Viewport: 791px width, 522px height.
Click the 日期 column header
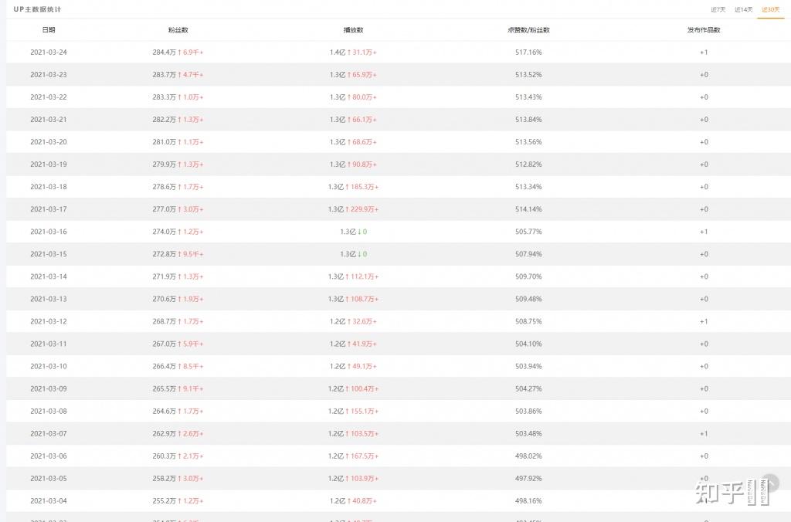coord(49,30)
